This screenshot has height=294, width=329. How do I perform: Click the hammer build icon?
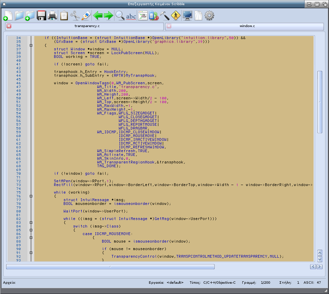[x=164, y=15]
